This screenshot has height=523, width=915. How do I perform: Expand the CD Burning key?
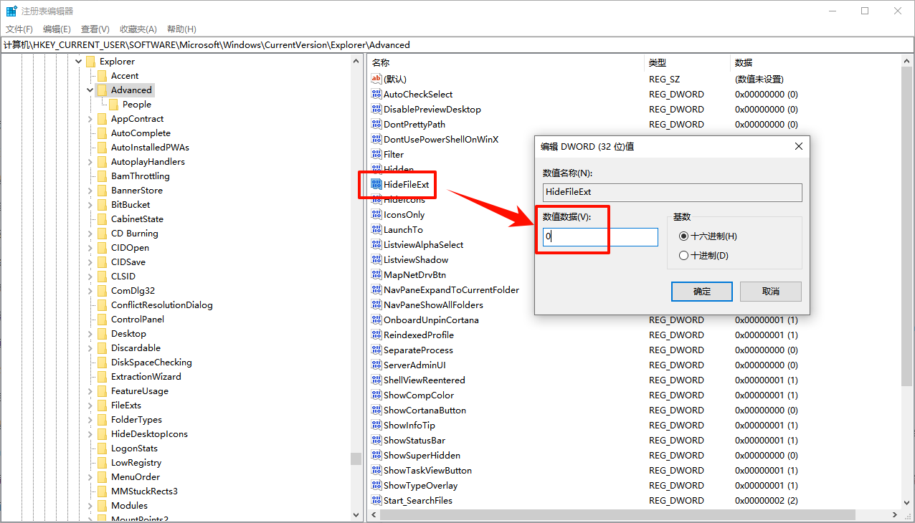(90, 234)
